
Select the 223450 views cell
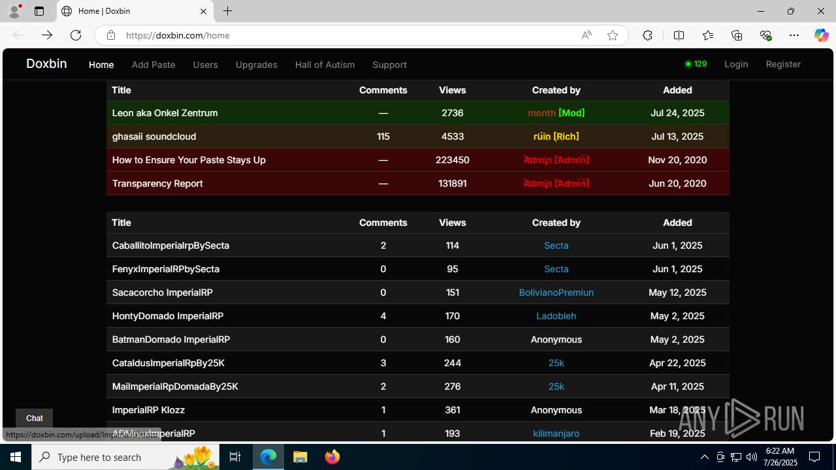[453, 160]
